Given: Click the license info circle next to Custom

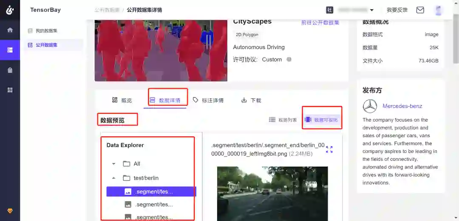Looking at the screenshot, I should pyautogui.click(x=289, y=59).
